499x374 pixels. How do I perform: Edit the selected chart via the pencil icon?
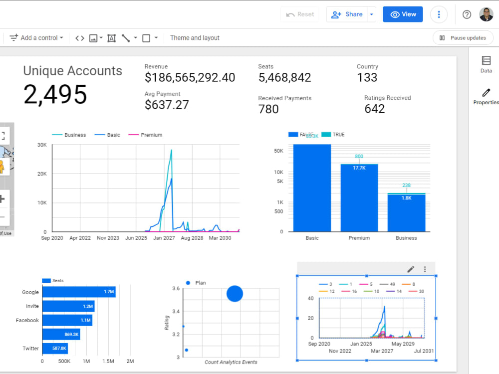pyautogui.click(x=411, y=269)
